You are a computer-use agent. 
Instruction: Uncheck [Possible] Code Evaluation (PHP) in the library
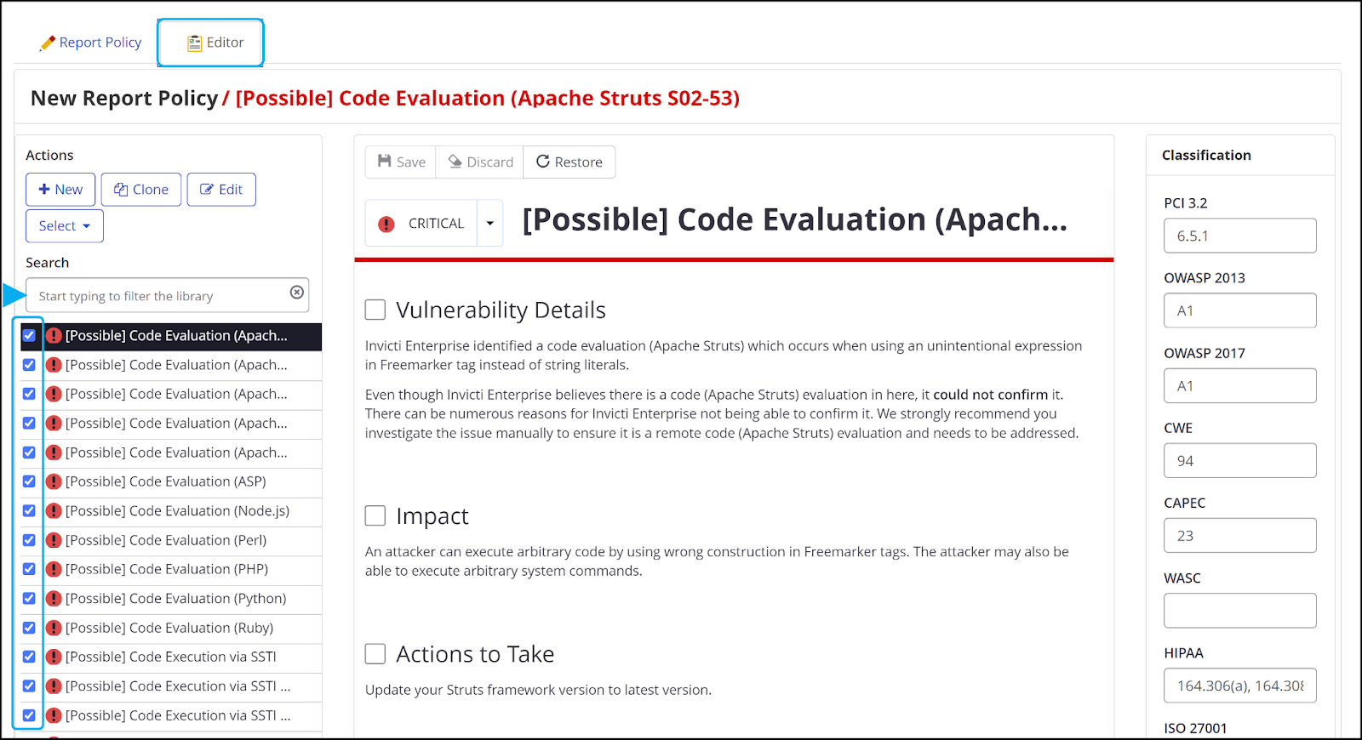click(x=29, y=570)
